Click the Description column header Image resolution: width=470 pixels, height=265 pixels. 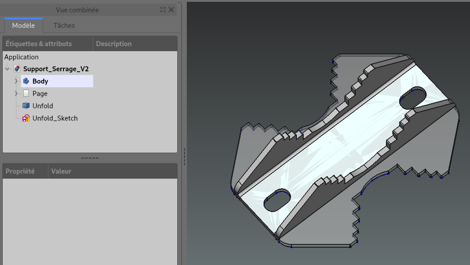click(x=114, y=44)
